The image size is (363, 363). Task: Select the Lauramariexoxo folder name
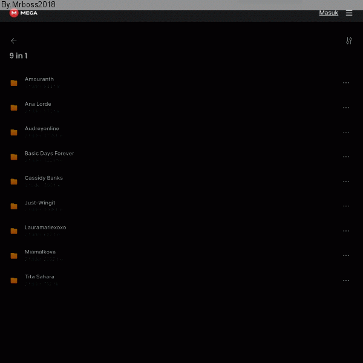[45, 227]
